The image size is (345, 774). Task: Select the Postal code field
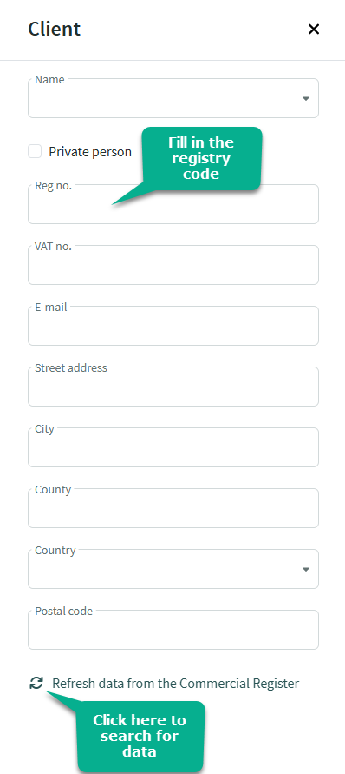click(x=173, y=630)
